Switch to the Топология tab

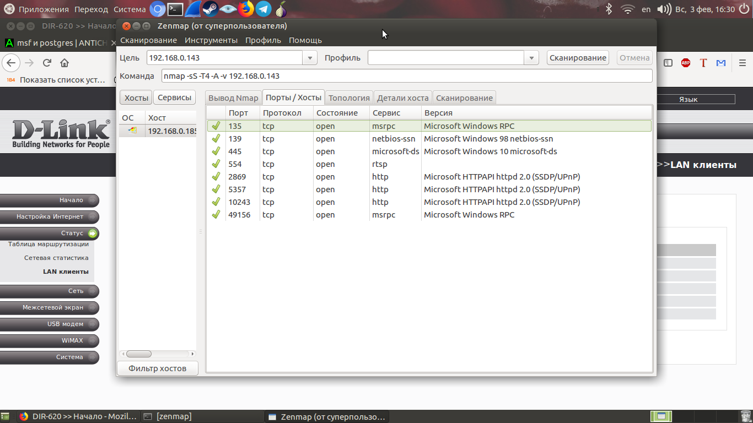point(349,97)
